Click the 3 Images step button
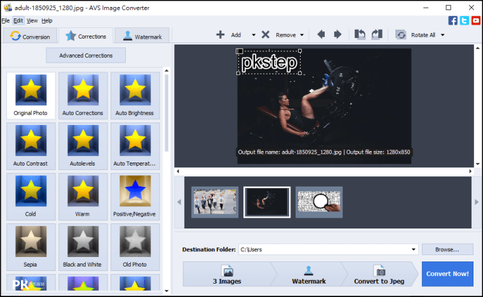 (x=227, y=274)
